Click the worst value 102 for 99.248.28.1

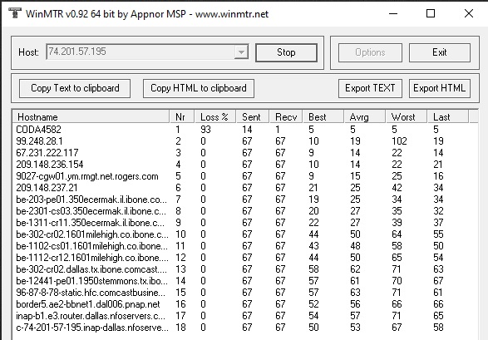pyautogui.click(x=399, y=141)
